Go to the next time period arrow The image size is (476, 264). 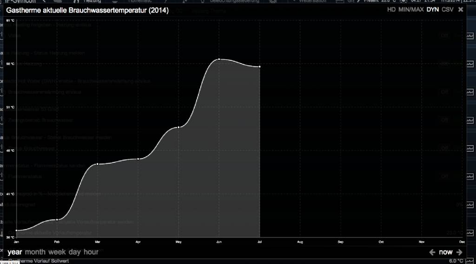click(459, 252)
